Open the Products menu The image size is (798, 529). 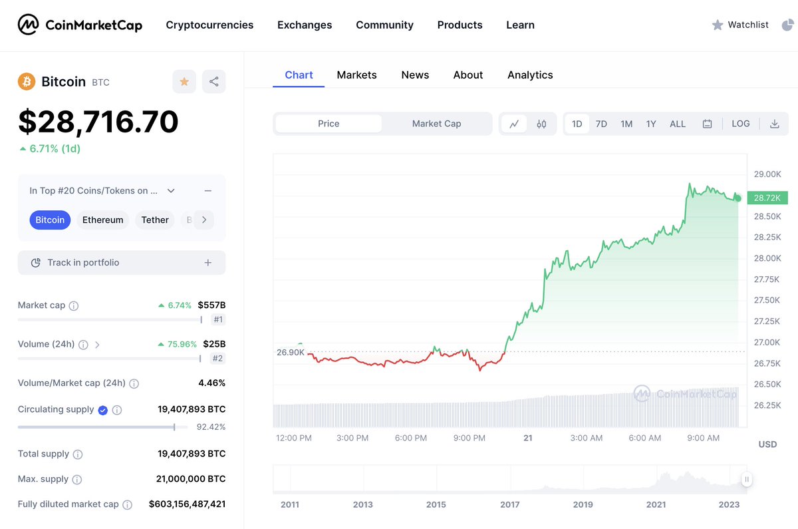tap(460, 25)
